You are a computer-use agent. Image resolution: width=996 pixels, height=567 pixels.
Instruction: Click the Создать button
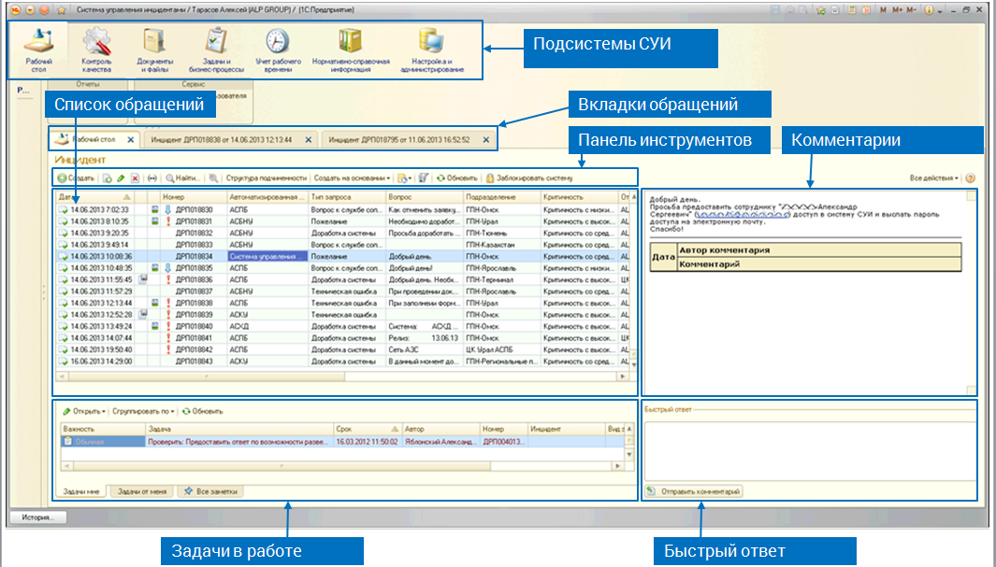76,178
